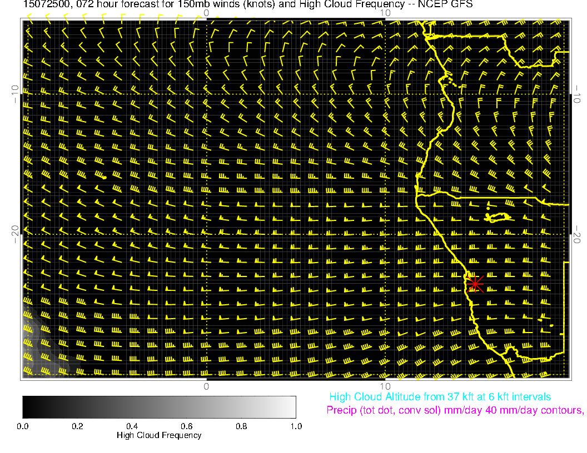This screenshot has width=587, height=453.
Task: Click the bottom longitude label 0
Action: tap(206, 386)
